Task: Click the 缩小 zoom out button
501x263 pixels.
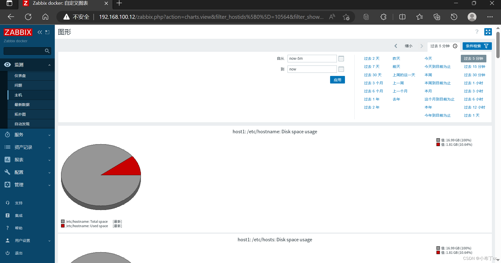Action: pyautogui.click(x=409, y=46)
